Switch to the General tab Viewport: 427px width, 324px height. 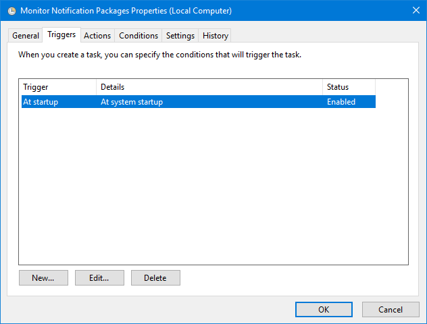pos(26,36)
